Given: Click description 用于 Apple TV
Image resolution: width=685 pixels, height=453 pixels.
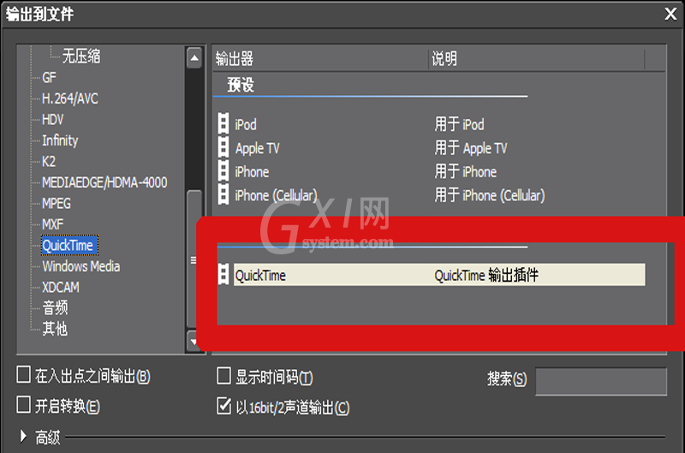Looking at the screenshot, I should tap(470, 148).
